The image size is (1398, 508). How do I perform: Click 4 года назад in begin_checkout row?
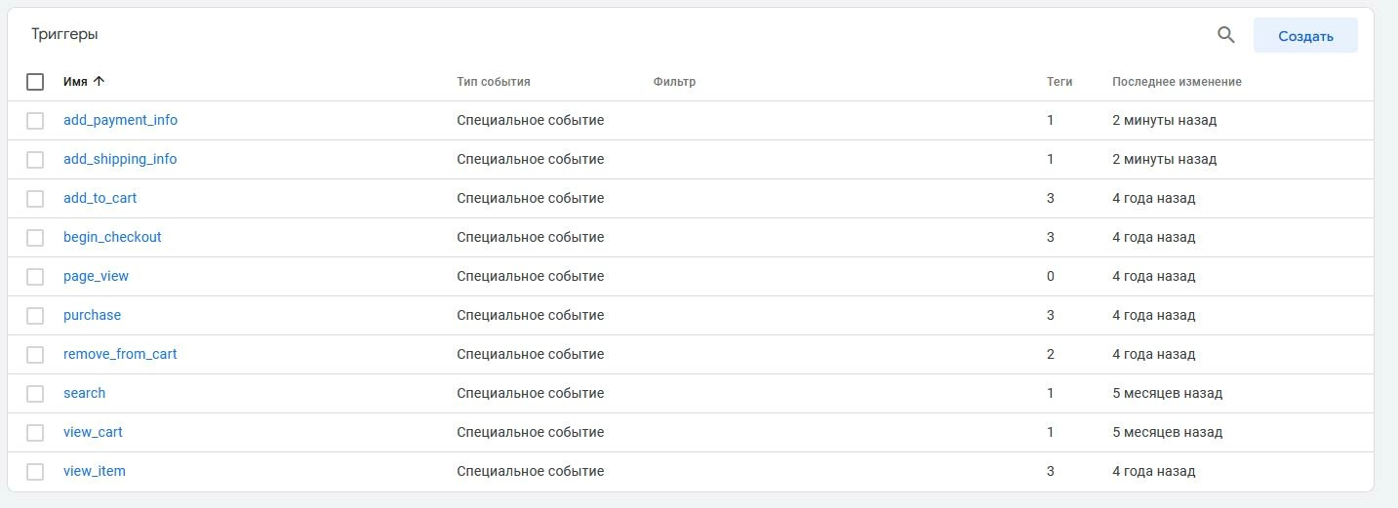1153,237
